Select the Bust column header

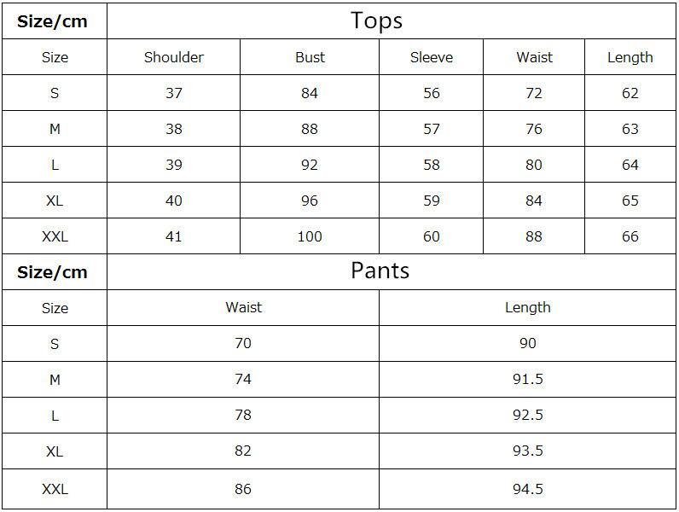click(x=310, y=57)
